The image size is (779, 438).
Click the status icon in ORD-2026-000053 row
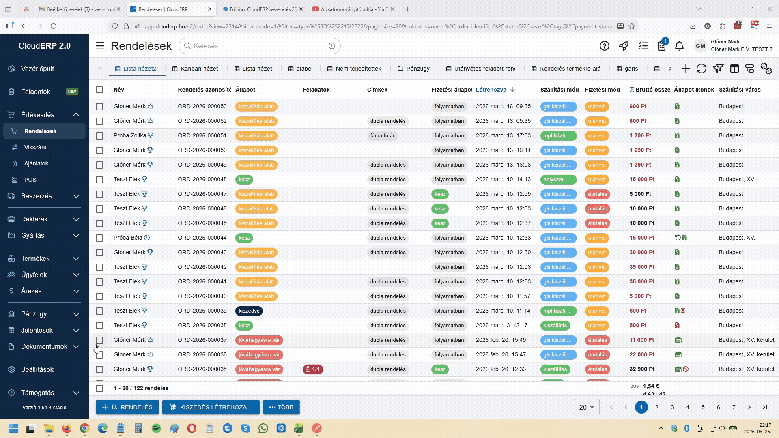(x=677, y=106)
